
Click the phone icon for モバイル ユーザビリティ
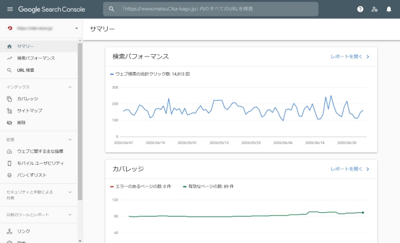point(9,163)
